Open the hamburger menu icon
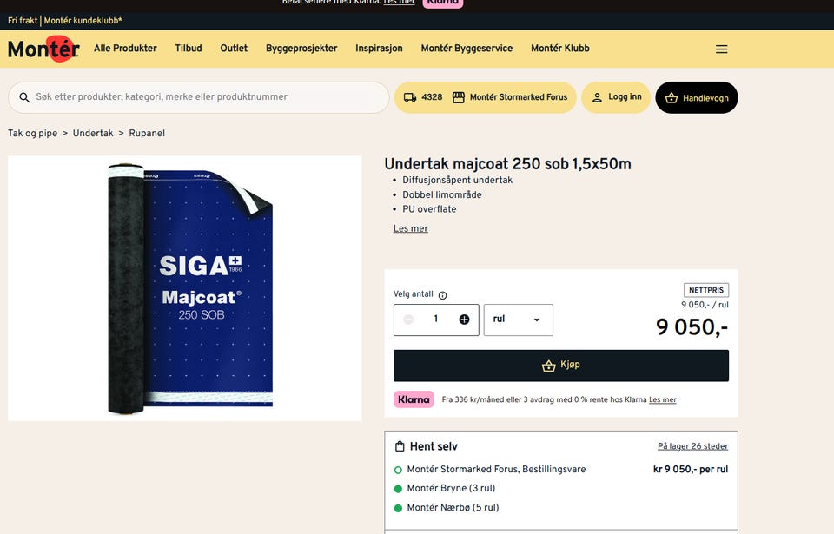The height and width of the screenshot is (534, 834). tap(721, 49)
